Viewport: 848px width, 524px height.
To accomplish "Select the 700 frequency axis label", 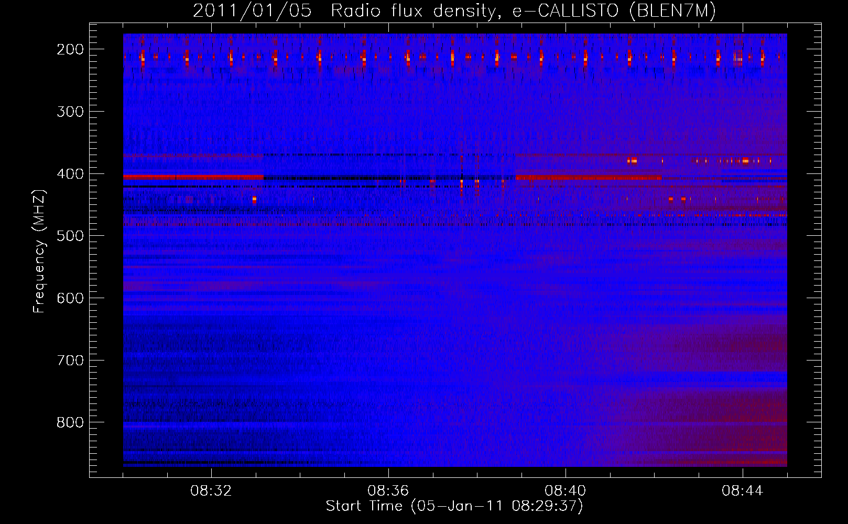I will [70, 361].
